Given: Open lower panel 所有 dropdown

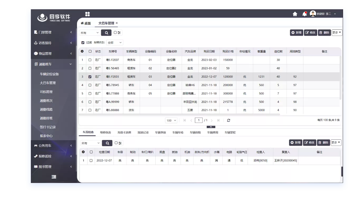Looking at the screenshot, I should [x=91, y=143].
